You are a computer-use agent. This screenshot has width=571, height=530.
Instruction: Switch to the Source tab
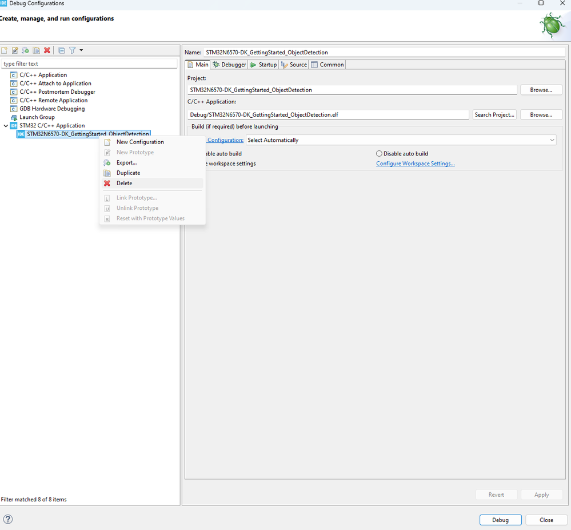point(294,65)
